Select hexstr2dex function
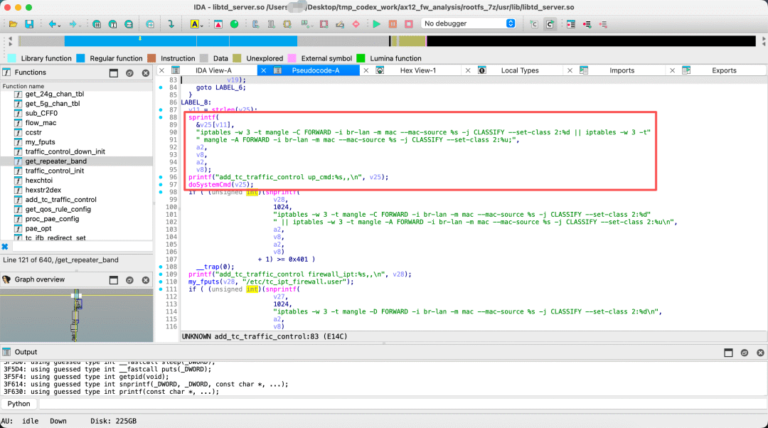 43,190
